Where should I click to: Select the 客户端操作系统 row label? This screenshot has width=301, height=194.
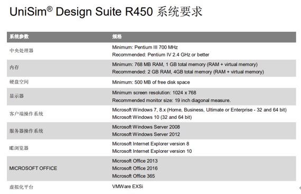(x=26, y=114)
